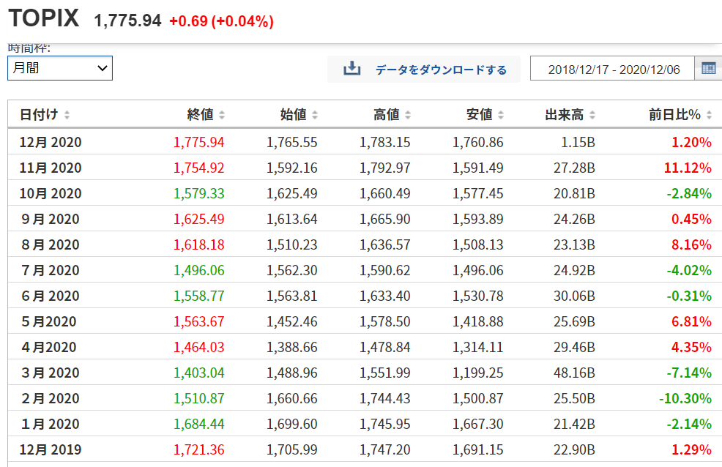Image resolution: width=722 pixels, height=467 pixels.
Task: Open the 月間 timeframe dropdown
Action: pos(60,68)
